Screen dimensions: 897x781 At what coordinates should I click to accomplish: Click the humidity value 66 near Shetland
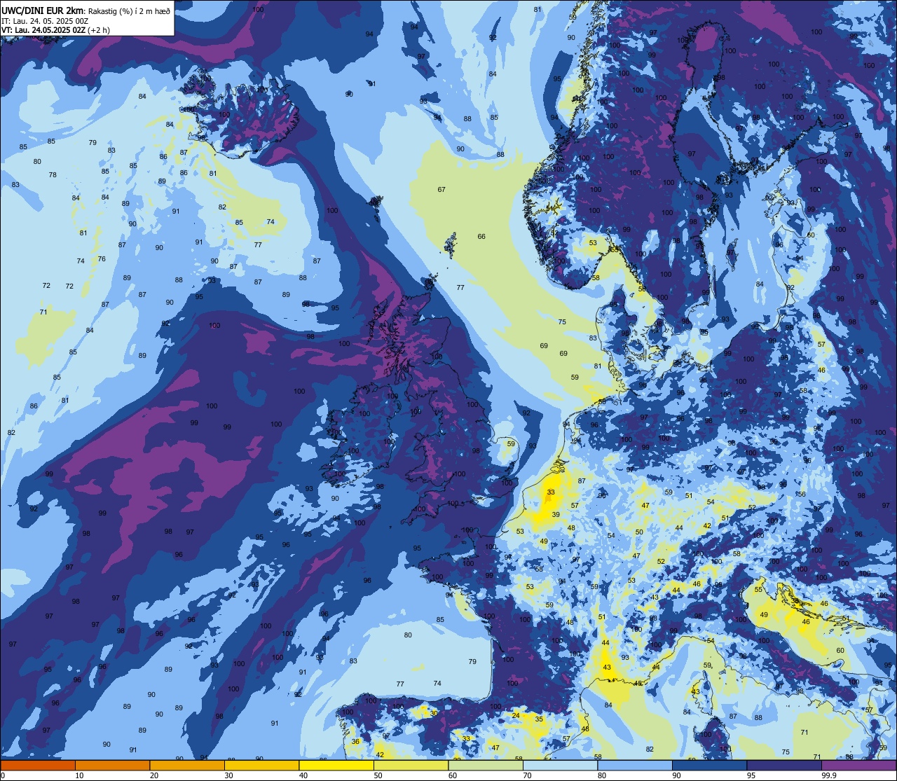point(481,237)
